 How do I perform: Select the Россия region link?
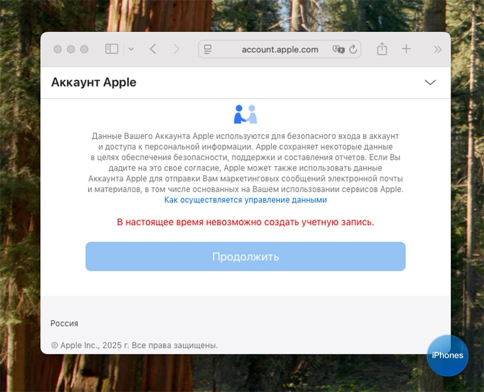pyautogui.click(x=64, y=323)
